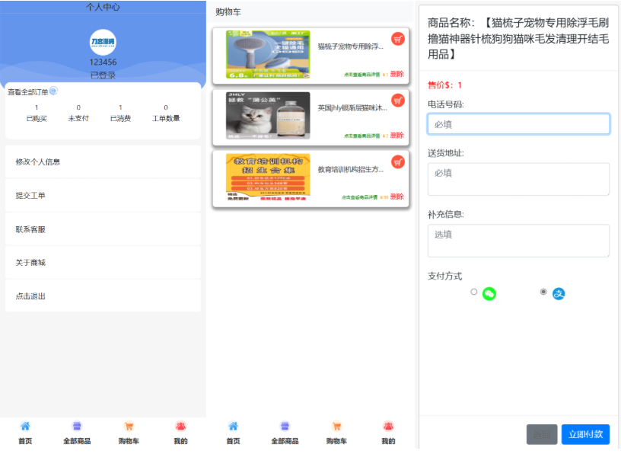The height and width of the screenshot is (470, 621).
Task: Open 查看全部订单 to view all orders
Action: pyautogui.click(x=29, y=90)
